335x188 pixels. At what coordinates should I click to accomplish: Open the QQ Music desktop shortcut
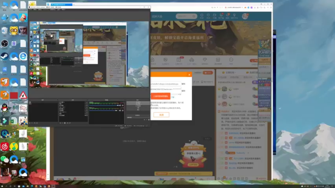(14, 147)
